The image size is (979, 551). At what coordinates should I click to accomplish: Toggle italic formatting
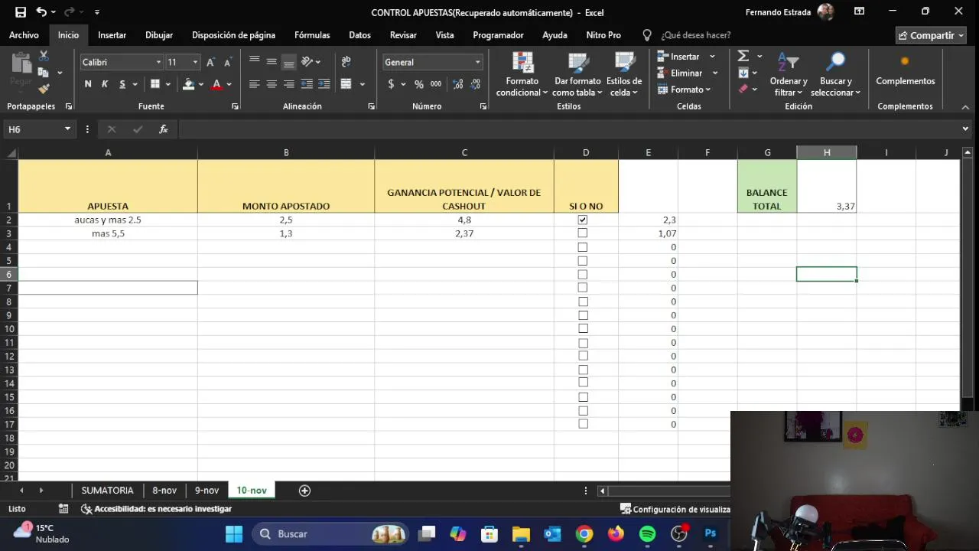coord(105,84)
